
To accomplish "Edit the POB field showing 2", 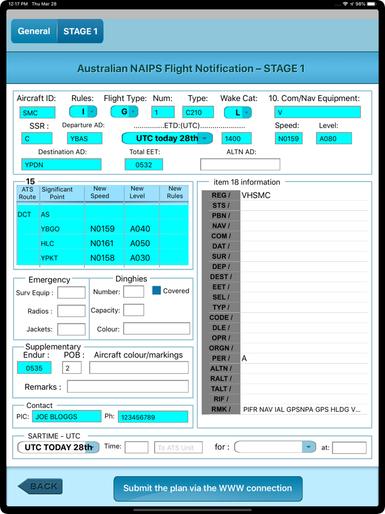I will (72, 368).
